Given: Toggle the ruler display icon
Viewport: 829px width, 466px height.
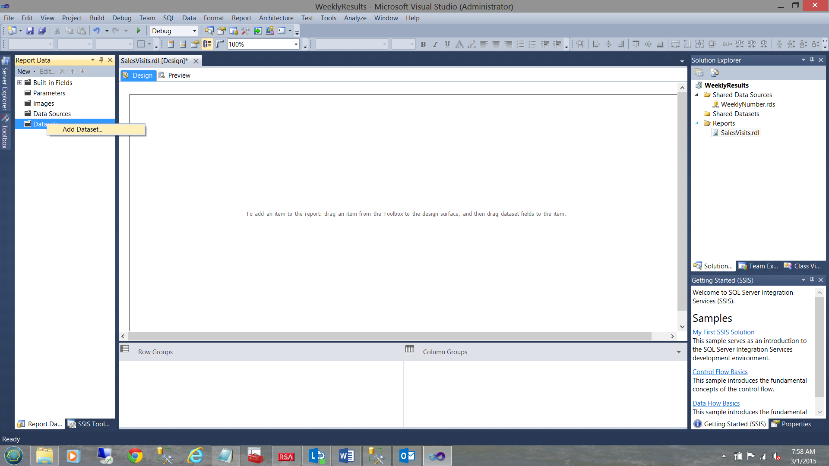Looking at the screenshot, I should point(220,44).
